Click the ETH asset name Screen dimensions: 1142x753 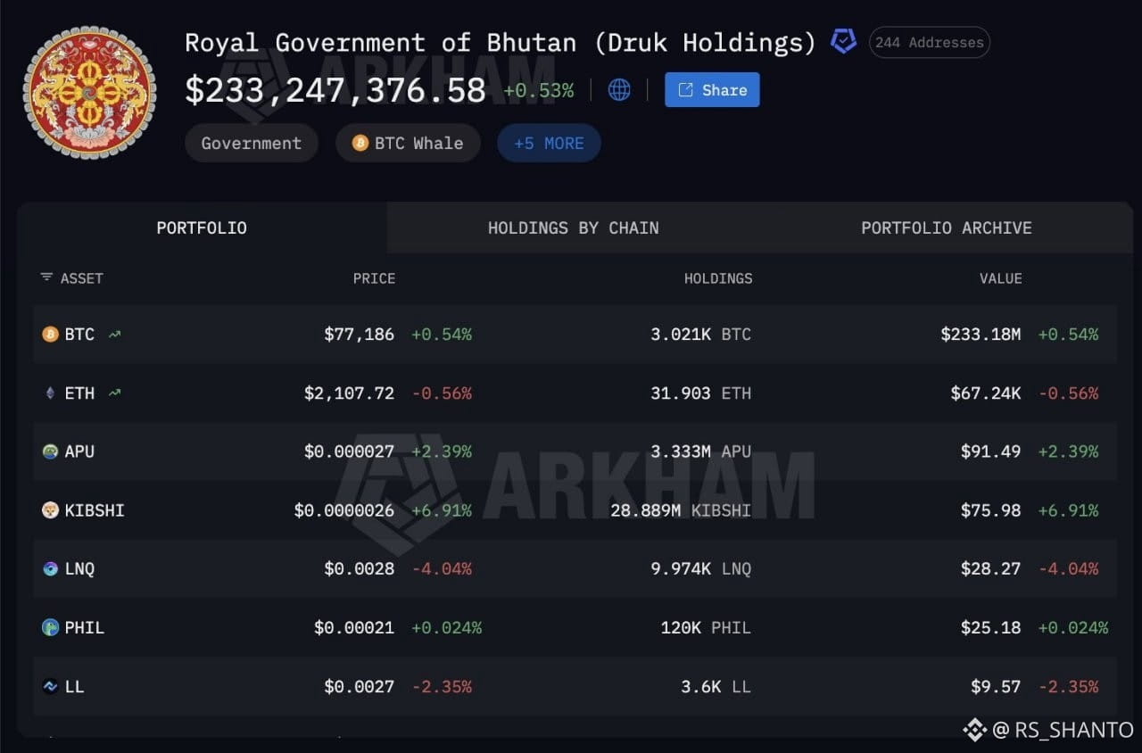click(79, 393)
